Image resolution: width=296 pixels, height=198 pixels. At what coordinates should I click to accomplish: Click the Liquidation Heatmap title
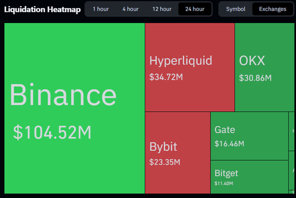(x=43, y=10)
